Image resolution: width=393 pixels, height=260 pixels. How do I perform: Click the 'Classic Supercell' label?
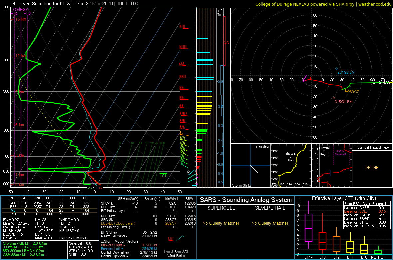(340, 153)
